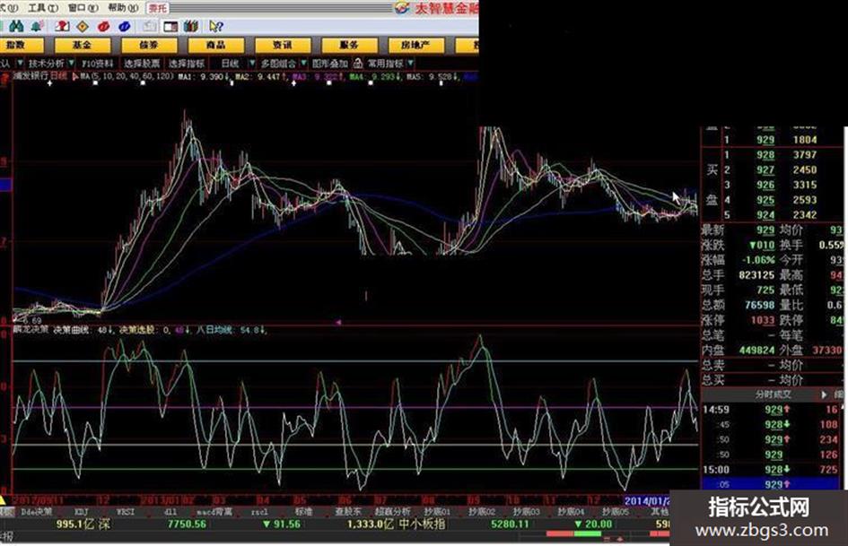Click the context help arrow icon
848x546 pixels.
click(215, 27)
